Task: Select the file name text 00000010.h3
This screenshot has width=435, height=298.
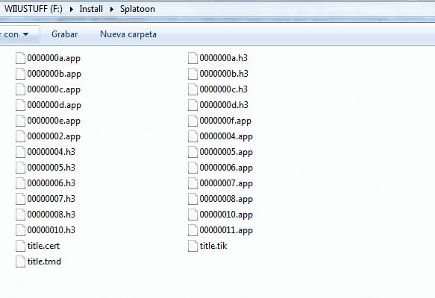Action: click(x=51, y=230)
